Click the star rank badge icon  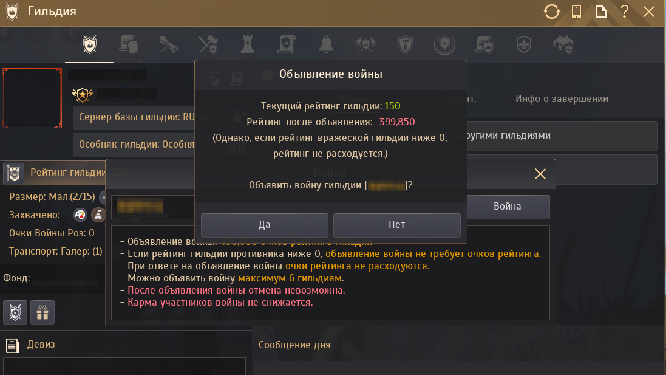point(83,94)
